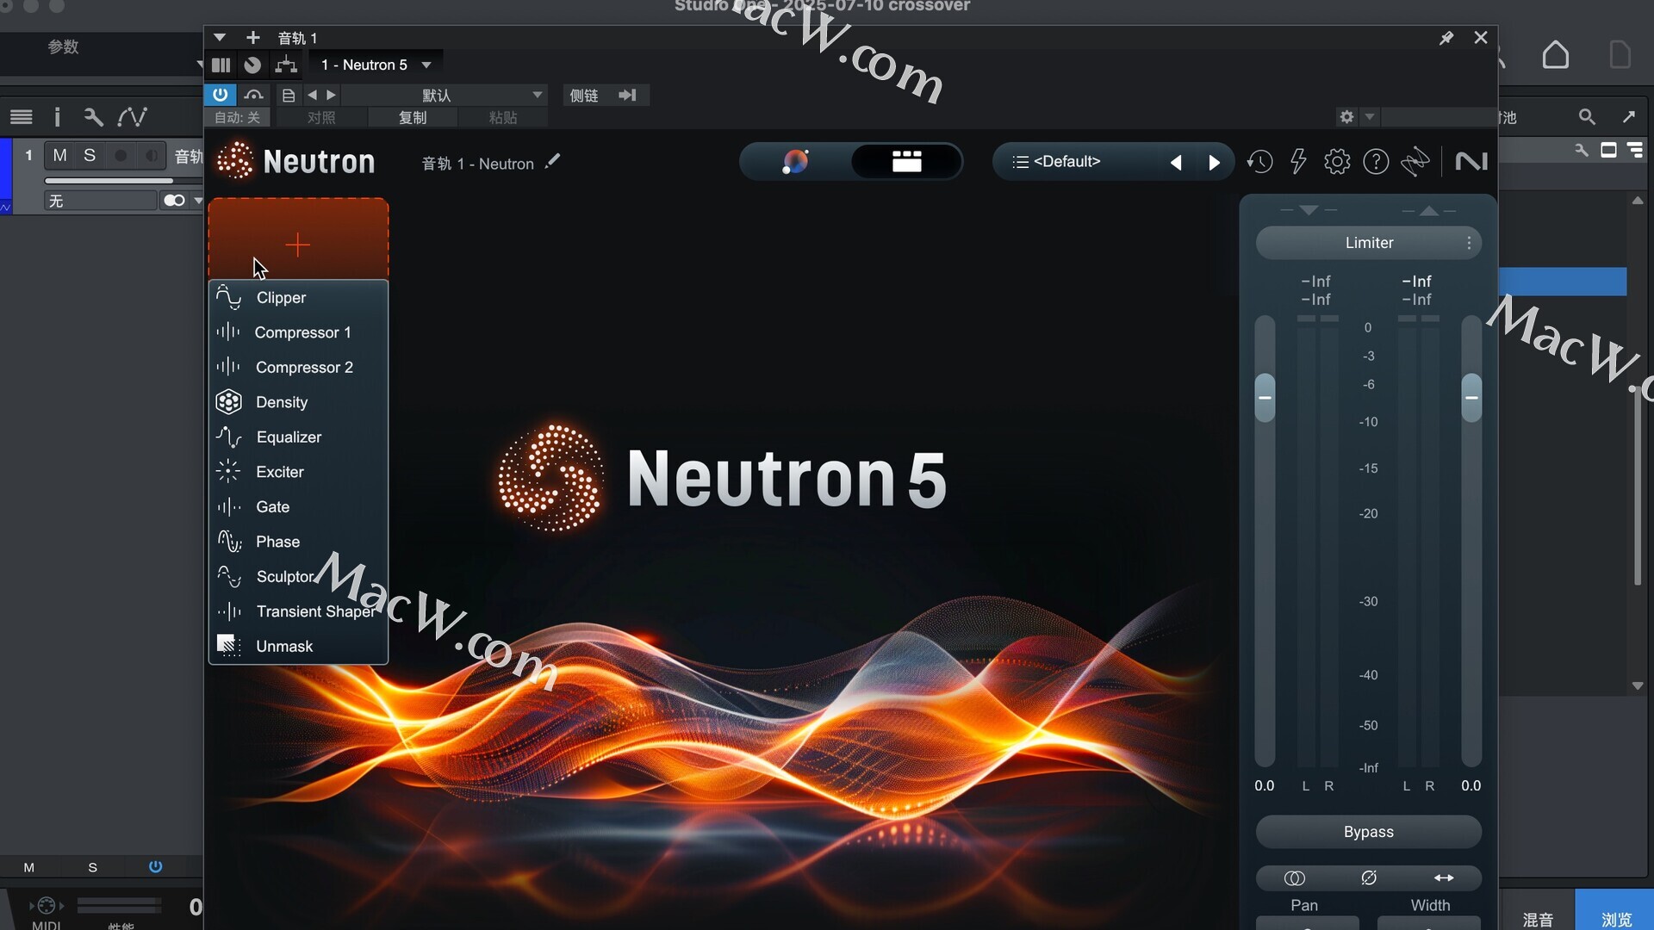Switch to the modules grid view
1654x930 pixels.
[x=906, y=162]
